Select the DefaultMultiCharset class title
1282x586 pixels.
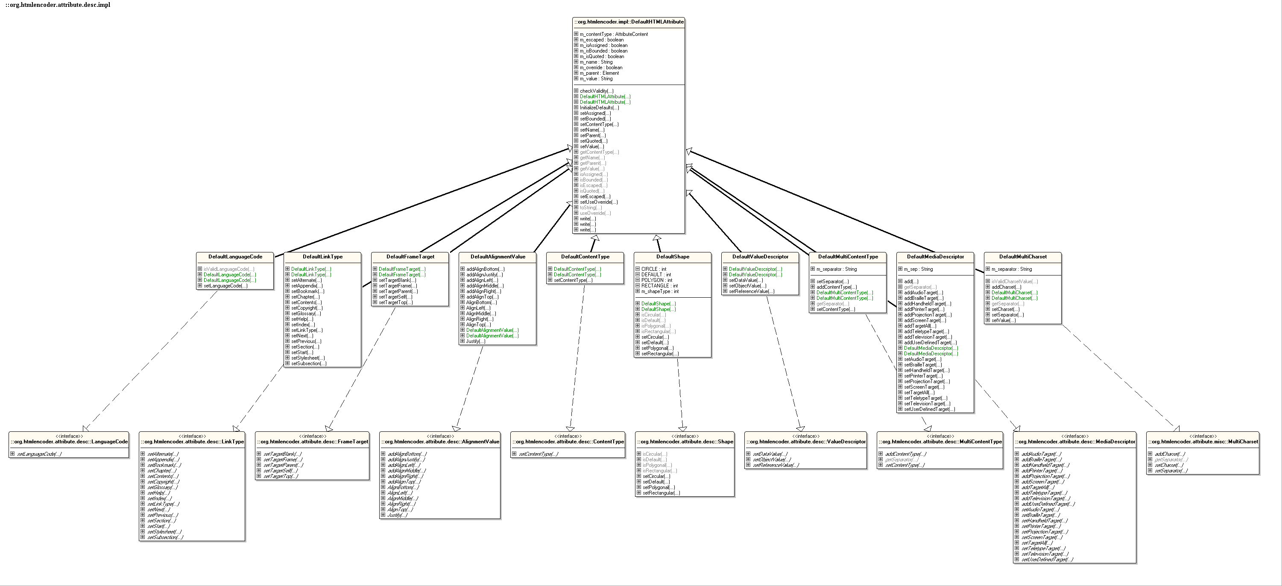tap(1023, 257)
